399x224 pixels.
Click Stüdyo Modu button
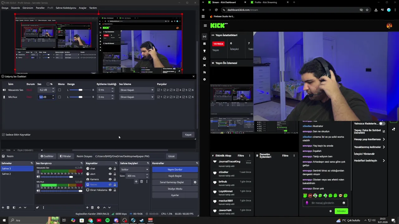[x=175, y=189]
